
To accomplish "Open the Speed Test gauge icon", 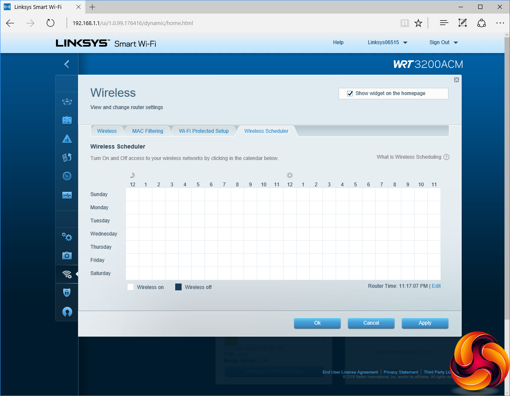I will (x=67, y=176).
